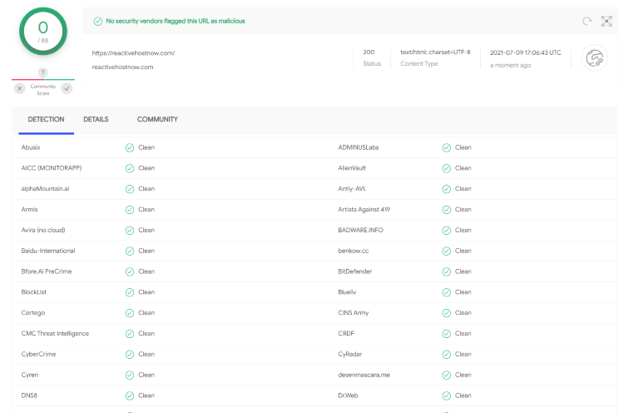624x413 pixels.
Task: Switch to the DETAILS tab
Action: point(96,119)
